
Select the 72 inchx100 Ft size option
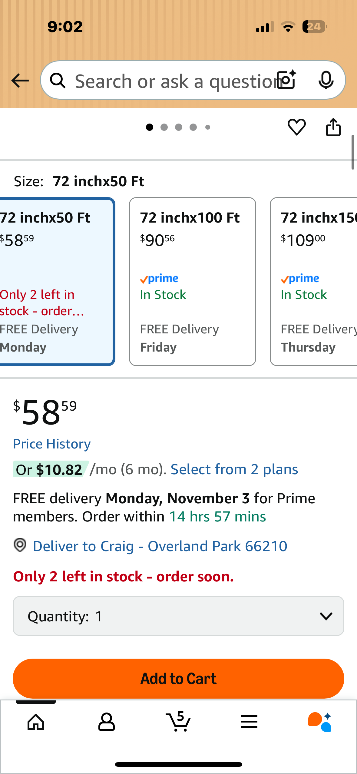click(x=192, y=282)
